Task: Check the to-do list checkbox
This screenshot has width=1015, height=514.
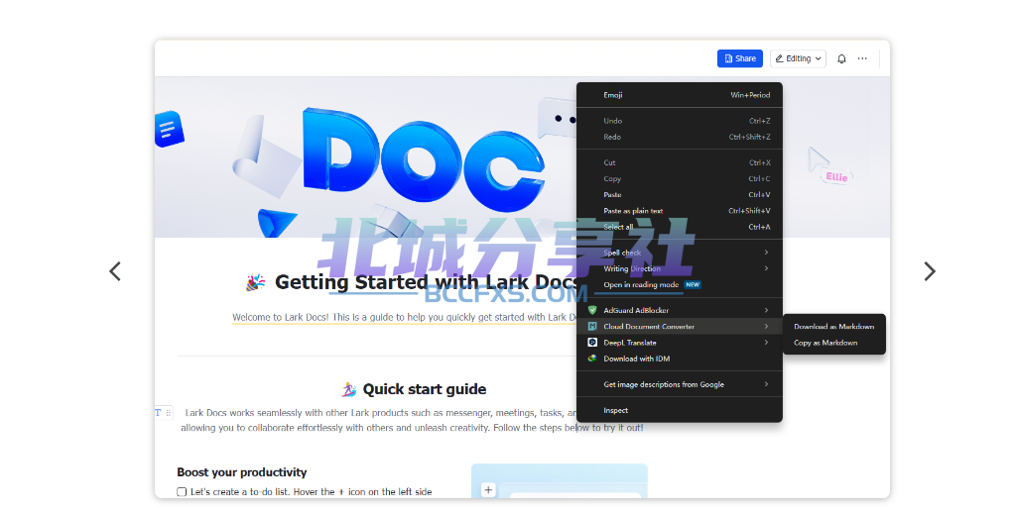Action: pos(182,492)
